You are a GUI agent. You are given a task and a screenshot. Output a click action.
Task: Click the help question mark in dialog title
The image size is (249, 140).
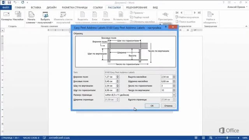click(x=166, y=27)
